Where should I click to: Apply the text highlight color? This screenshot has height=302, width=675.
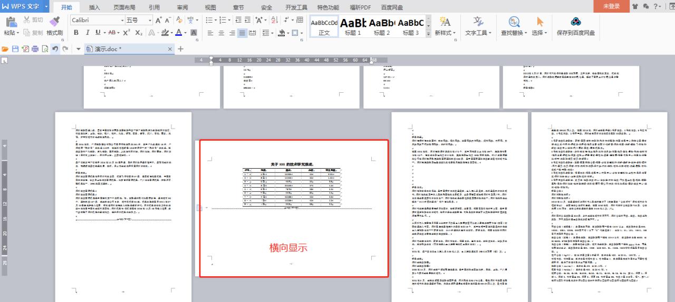pyautogui.click(x=165, y=33)
